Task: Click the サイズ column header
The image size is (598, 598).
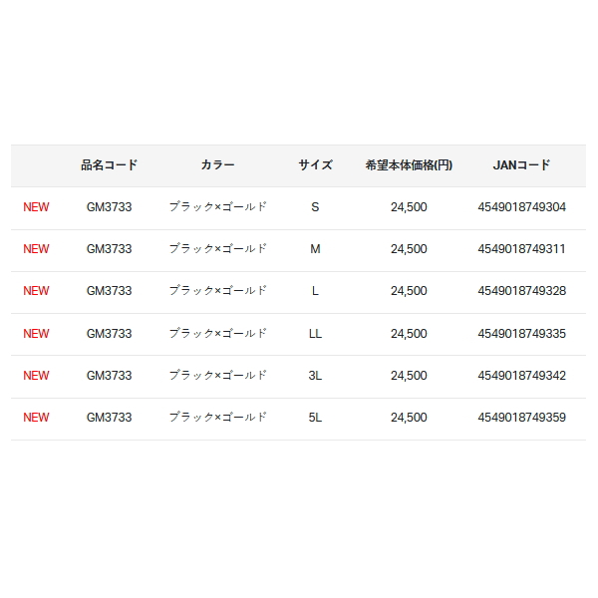Action: pyautogui.click(x=315, y=165)
